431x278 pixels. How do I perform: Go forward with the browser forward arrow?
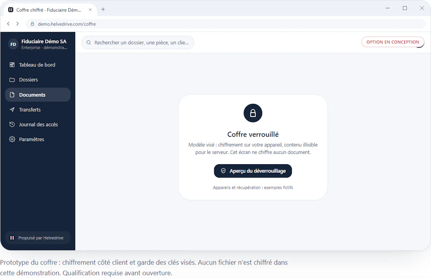click(x=18, y=24)
